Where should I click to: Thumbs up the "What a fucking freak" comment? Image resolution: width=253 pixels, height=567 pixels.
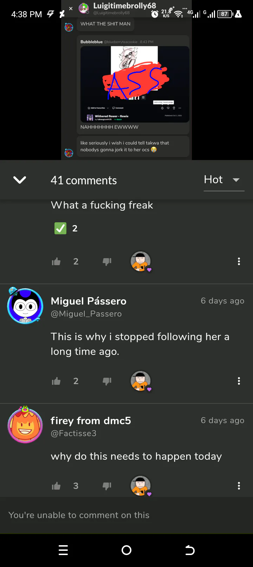(x=56, y=261)
